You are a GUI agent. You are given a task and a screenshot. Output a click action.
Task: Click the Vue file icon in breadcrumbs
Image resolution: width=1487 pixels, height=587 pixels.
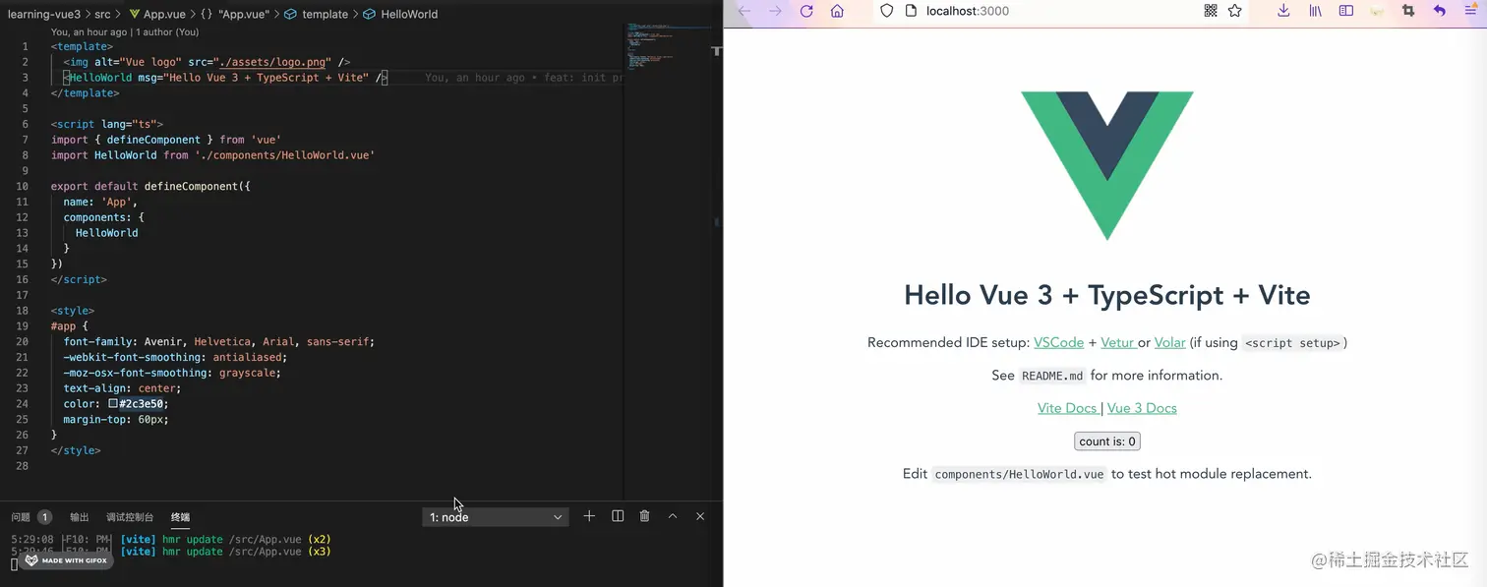tap(135, 14)
